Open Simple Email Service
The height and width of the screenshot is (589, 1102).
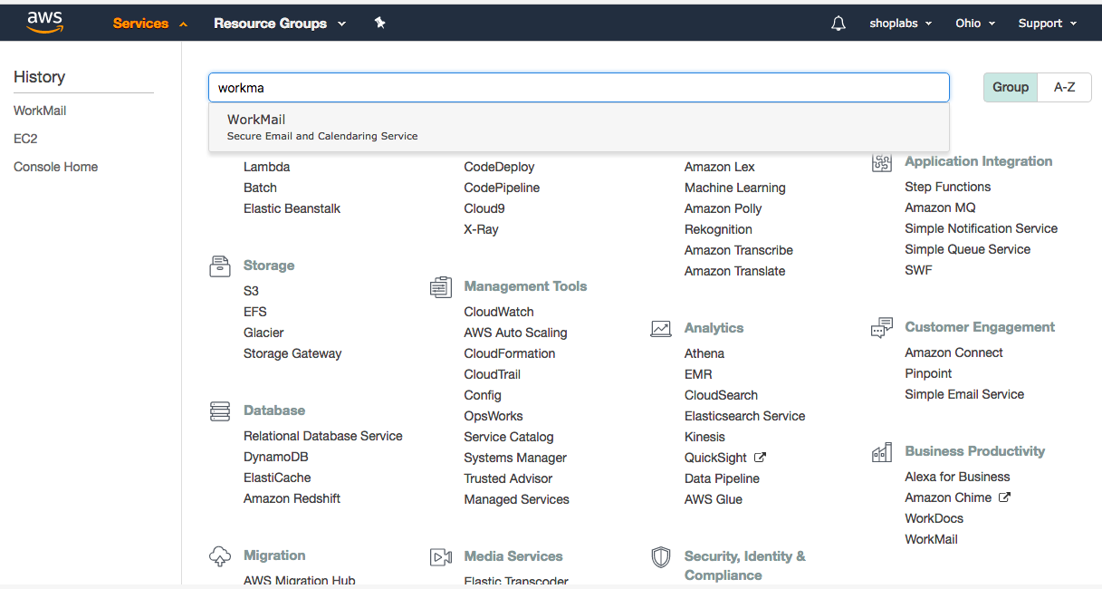pos(964,394)
